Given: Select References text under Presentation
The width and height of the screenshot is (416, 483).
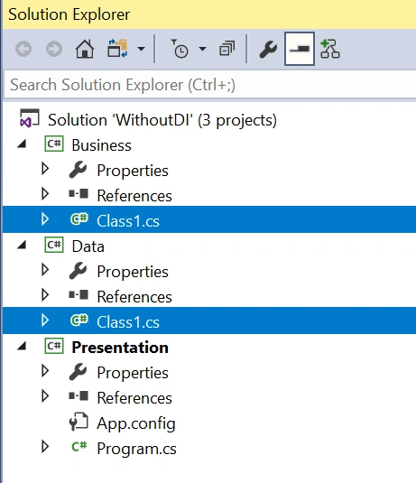Looking at the screenshot, I should [x=134, y=398].
